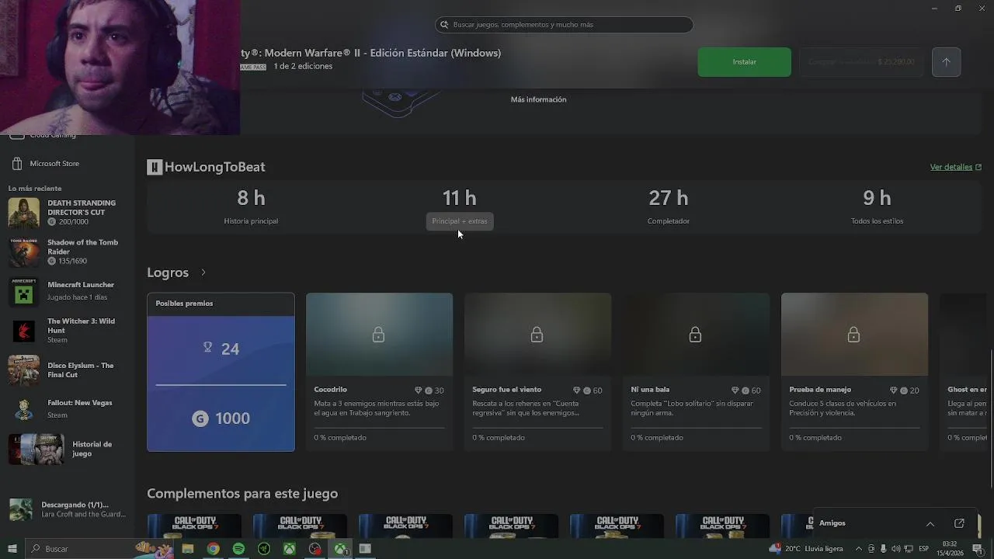Click the Lo más reciente heading

[x=35, y=189]
